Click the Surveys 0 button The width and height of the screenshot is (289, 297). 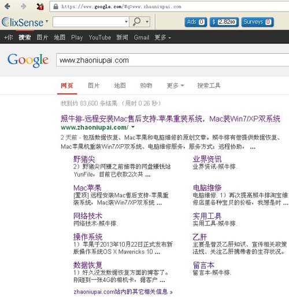pyautogui.click(x=257, y=22)
